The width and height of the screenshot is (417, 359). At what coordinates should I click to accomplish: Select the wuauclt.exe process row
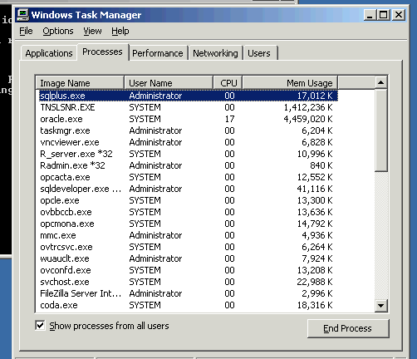point(189,258)
